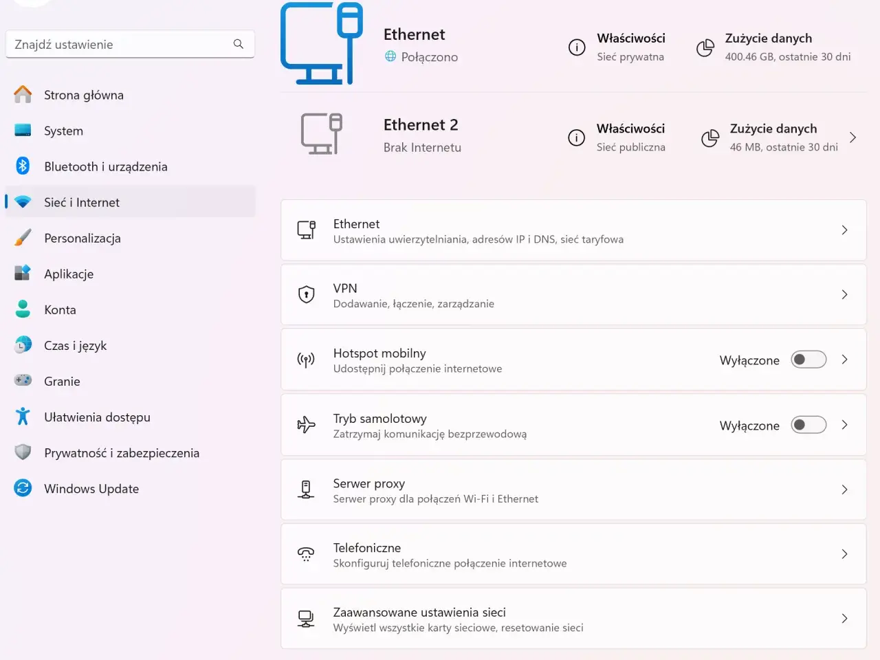880x660 pixels.
Task: Click Wyłączone label beside Hotspot mobilny toggle
Action: [x=749, y=360]
